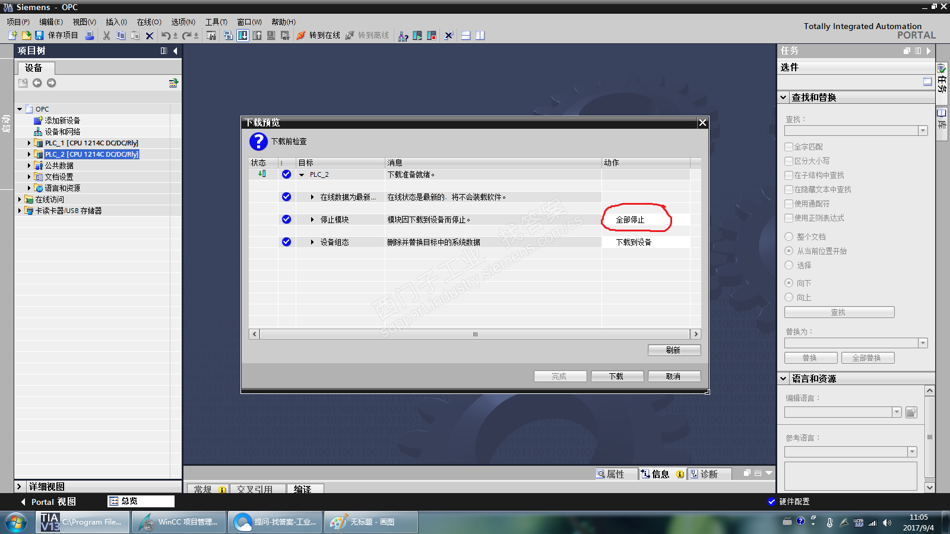This screenshot has height=534, width=950.
Task: Click the cut scissors icon
Action: (x=106, y=36)
